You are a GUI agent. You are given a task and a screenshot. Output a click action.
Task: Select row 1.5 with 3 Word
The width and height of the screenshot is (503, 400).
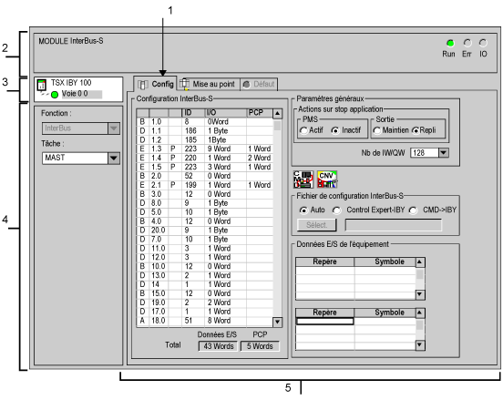[x=205, y=167]
